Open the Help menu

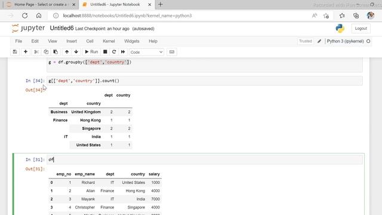pos(153,41)
